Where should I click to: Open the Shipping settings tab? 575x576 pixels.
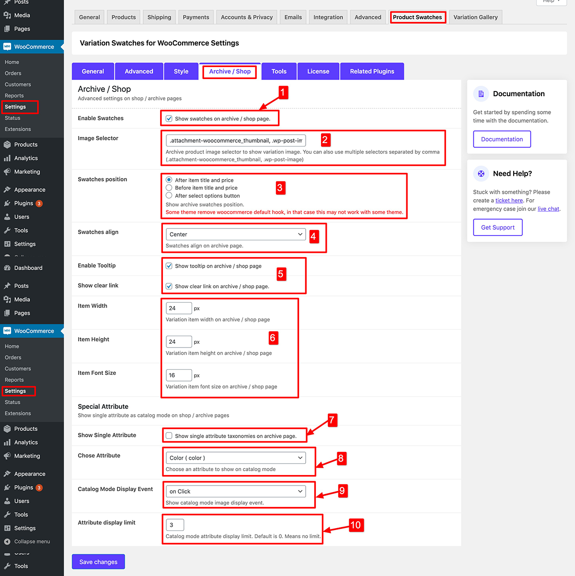[159, 17]
